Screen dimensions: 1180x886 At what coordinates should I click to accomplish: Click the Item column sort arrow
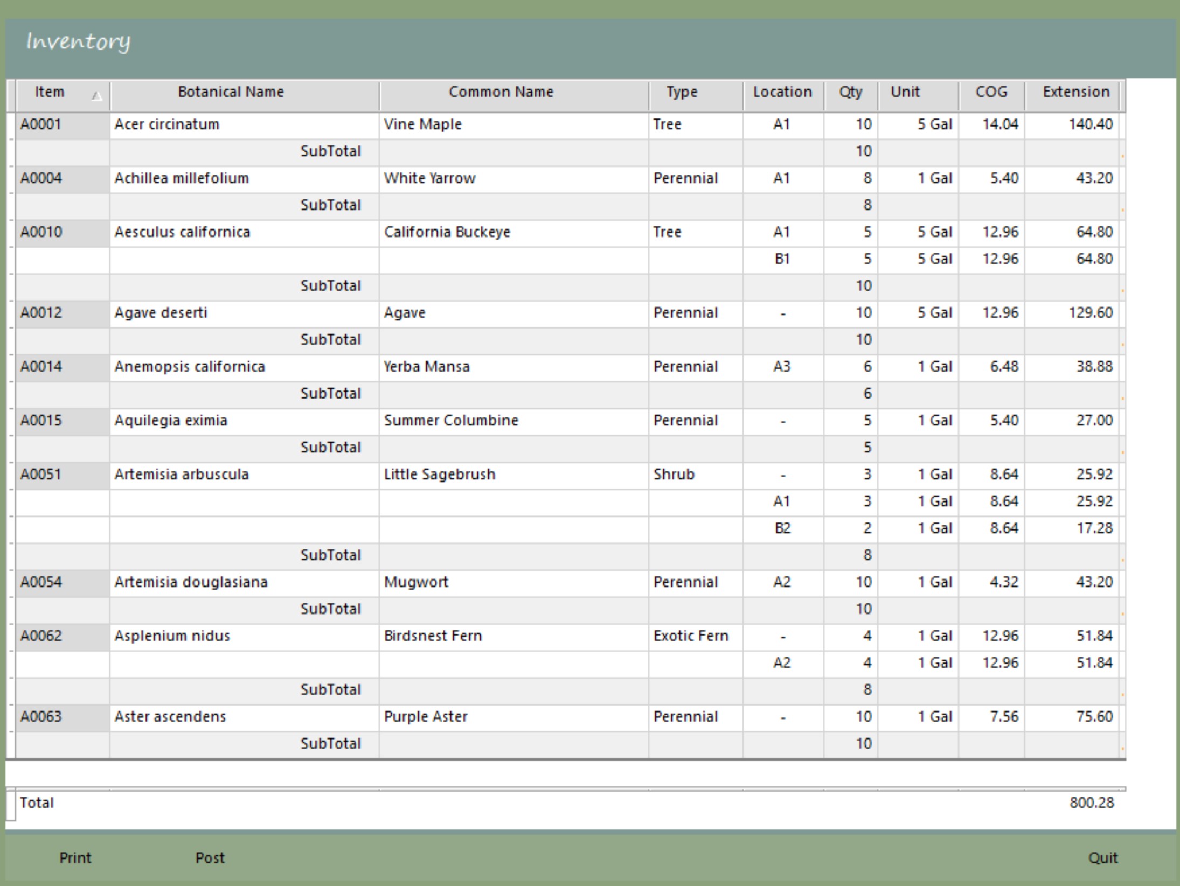[x=96, y=96]
